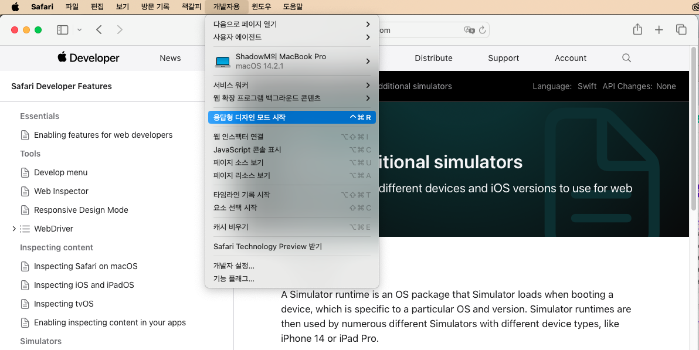
Task: Choose 웹 인스펙터 연결 menu item
Action: click(291, 137)
